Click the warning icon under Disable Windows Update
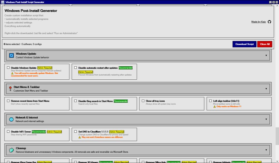The width and height of the screenshot is (279, 163). coord(12,73)
